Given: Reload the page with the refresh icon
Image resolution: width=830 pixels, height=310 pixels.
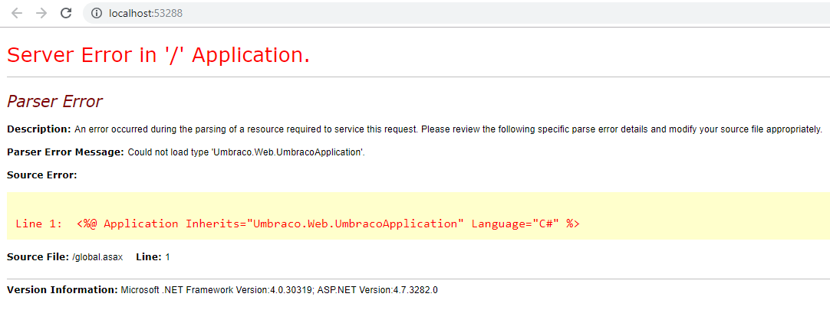Looking at the screenshot, I should coord(66,13).
